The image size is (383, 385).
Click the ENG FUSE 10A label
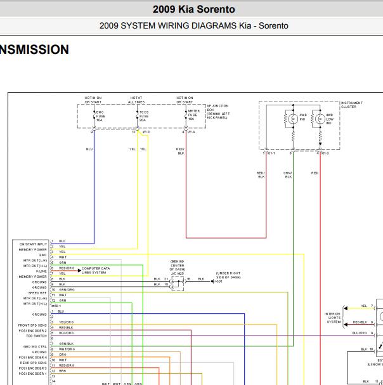coord(101,116)
